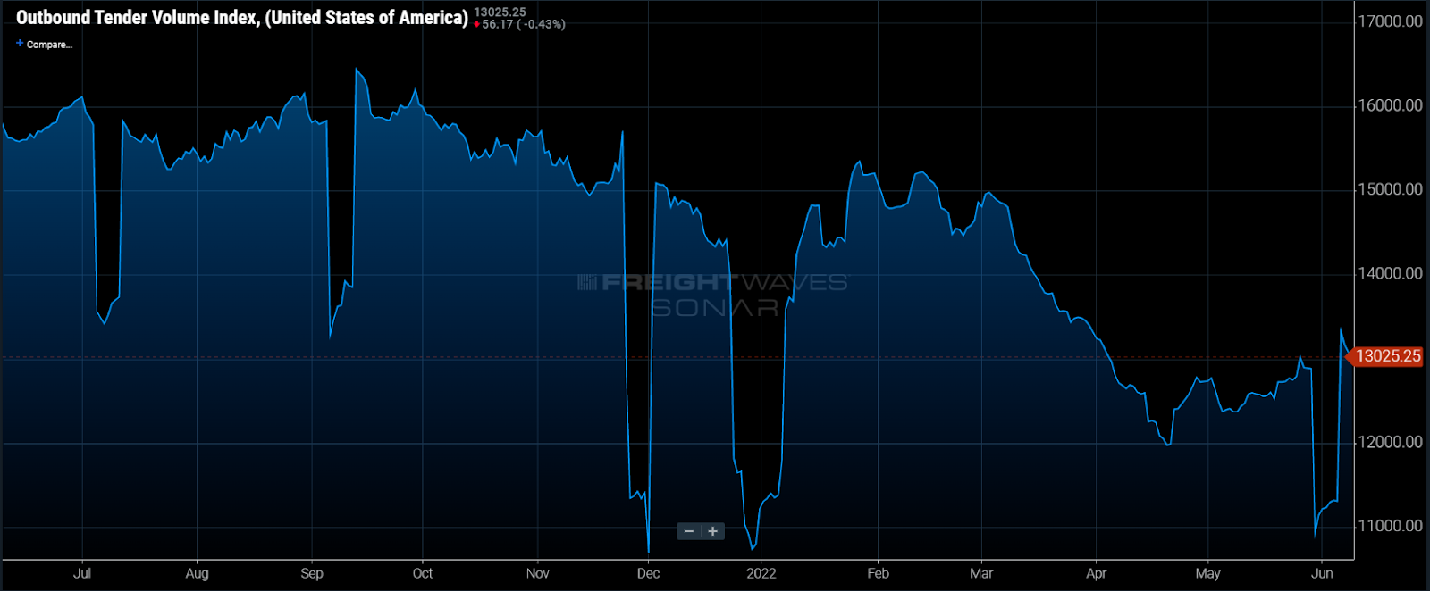Click the Sep label on time axis
This screenshot has height=591, width=1430.
[x=312, y=573]
